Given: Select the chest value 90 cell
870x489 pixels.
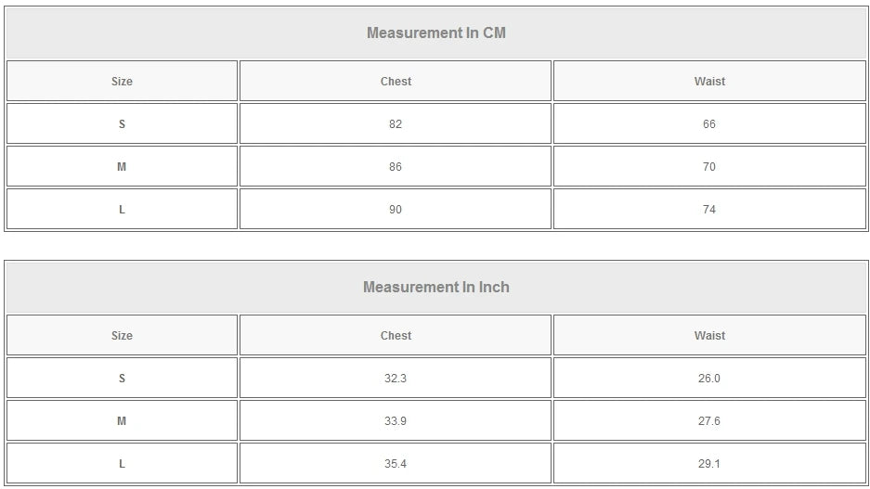Looking at the screenshot, I should point(396,210).
